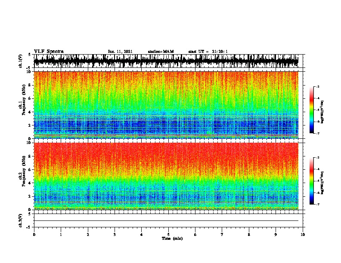
Task: Click the "6" kHz tick of ch.2 spectrogram
Action: [30, 170]
